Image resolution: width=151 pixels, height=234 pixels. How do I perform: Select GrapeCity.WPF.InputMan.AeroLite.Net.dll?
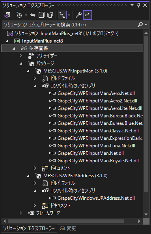pos(100,108)
